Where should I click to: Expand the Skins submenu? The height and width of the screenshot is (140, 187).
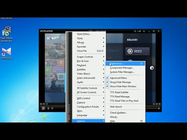pos(89,111)
